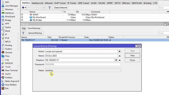Click the disable X toolbar icon

tap(39, 8)
